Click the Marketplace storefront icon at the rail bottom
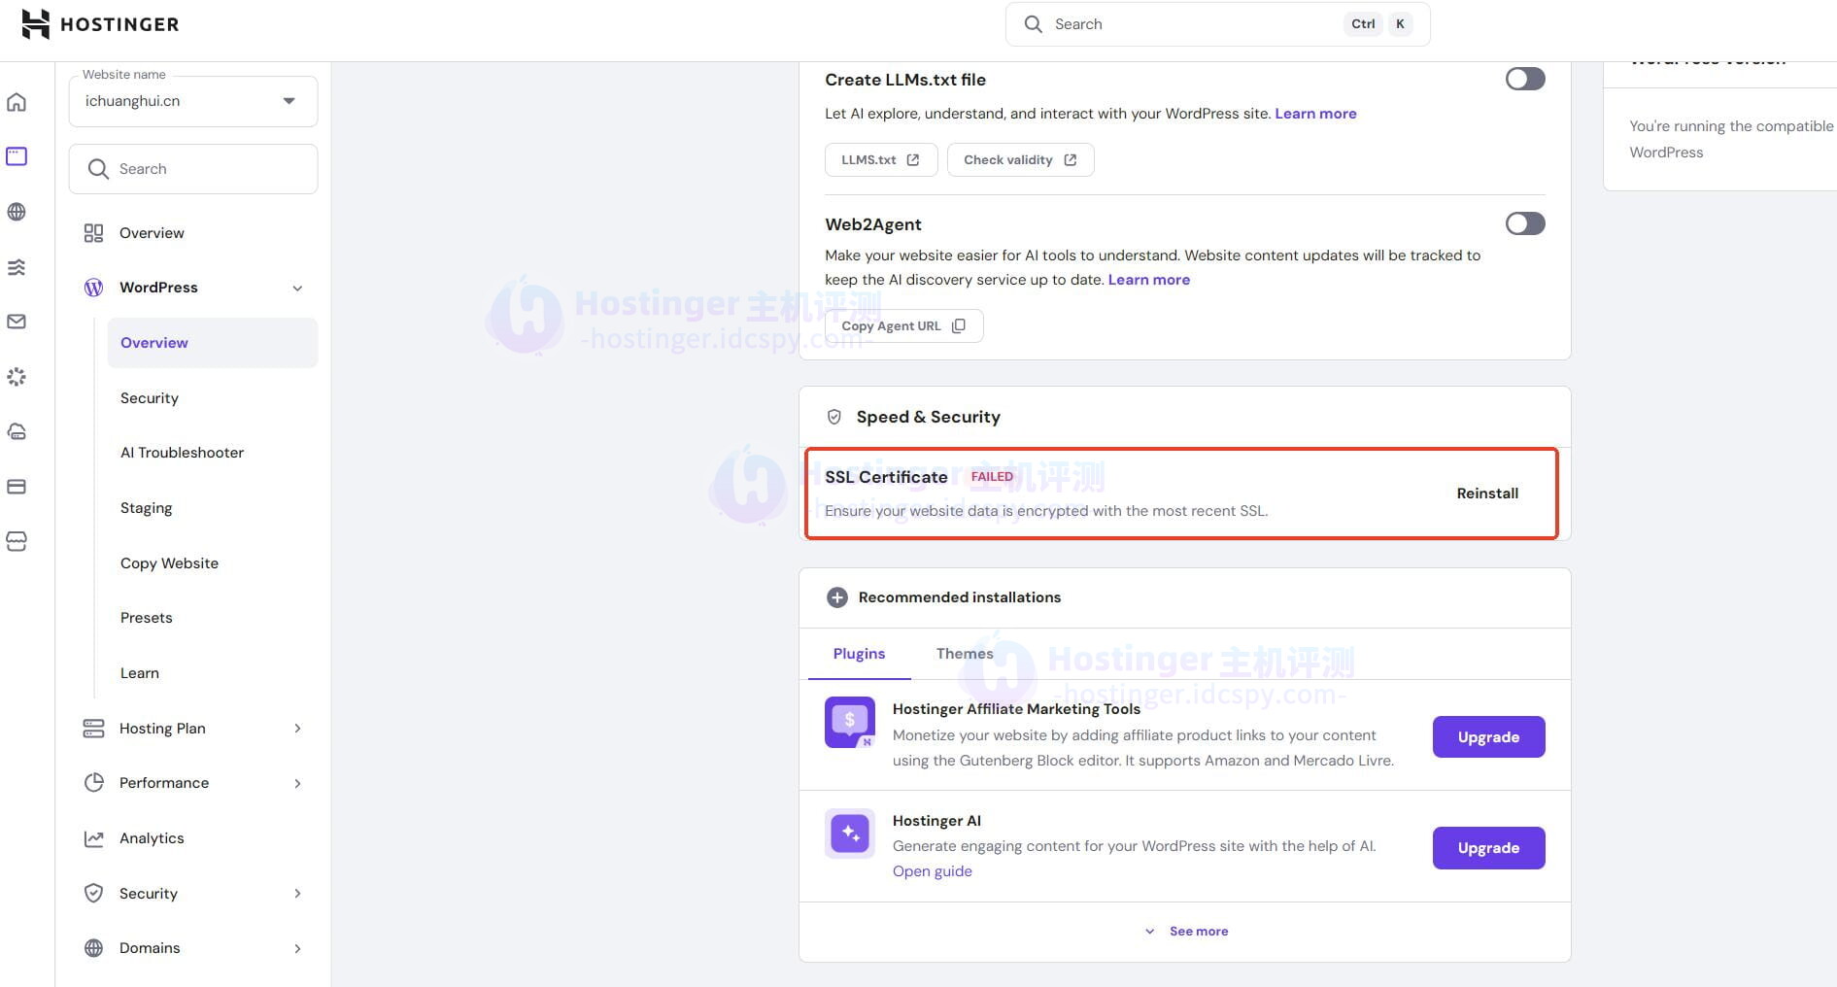This screenshot has height=987, width=1837. [16, 542]
